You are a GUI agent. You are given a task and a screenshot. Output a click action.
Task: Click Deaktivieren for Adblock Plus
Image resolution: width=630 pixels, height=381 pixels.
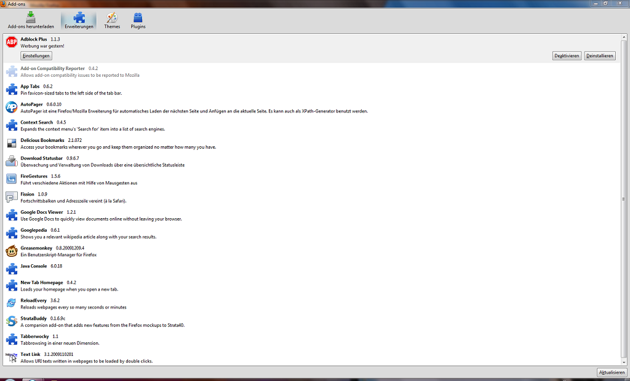point(567,56)
